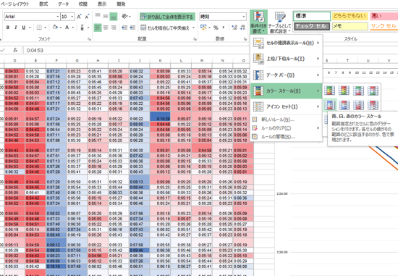
Task: Click テーブルとして書式設定 format as table
Action: pyautogui.click(x=280, y=22)
